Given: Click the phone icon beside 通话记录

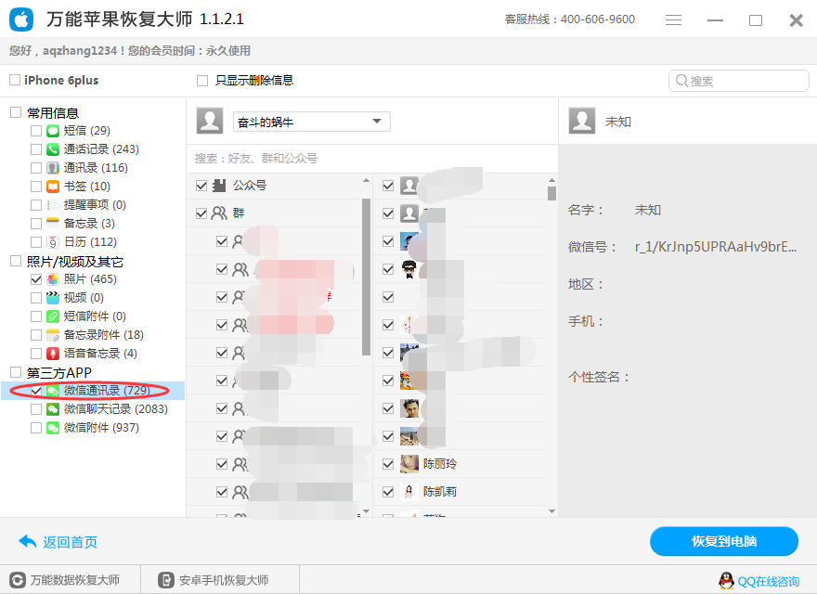Looking at the screenshot, I should point(53,149).
